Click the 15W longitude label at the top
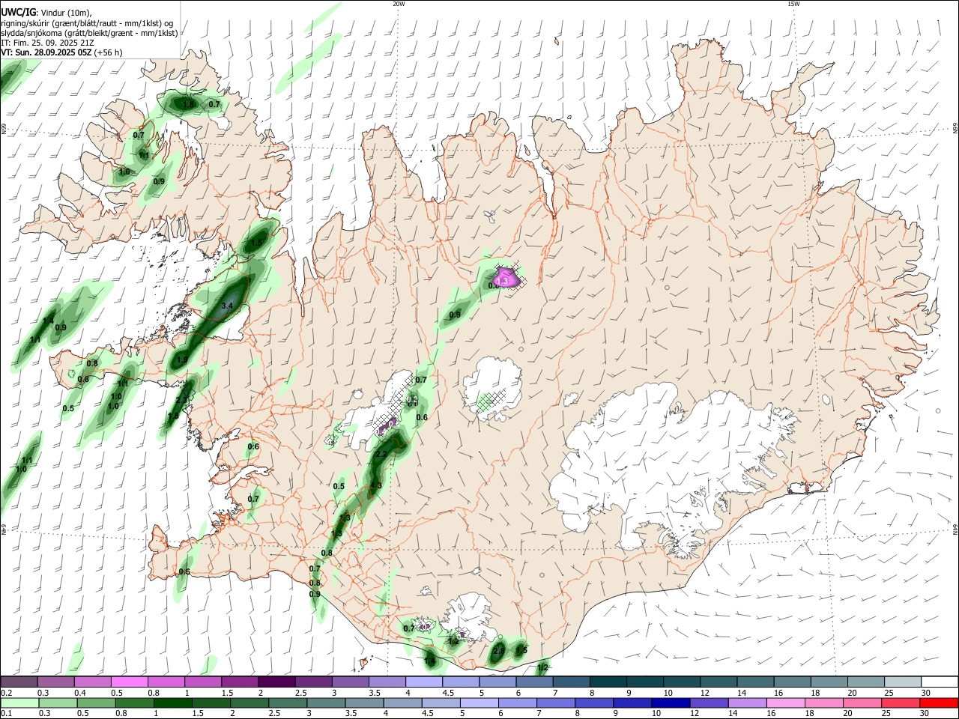The image size is (959, 719). [793, 4]
